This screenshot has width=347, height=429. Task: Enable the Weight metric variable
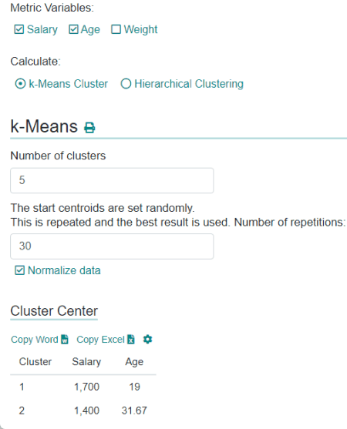tap(116, 29)
